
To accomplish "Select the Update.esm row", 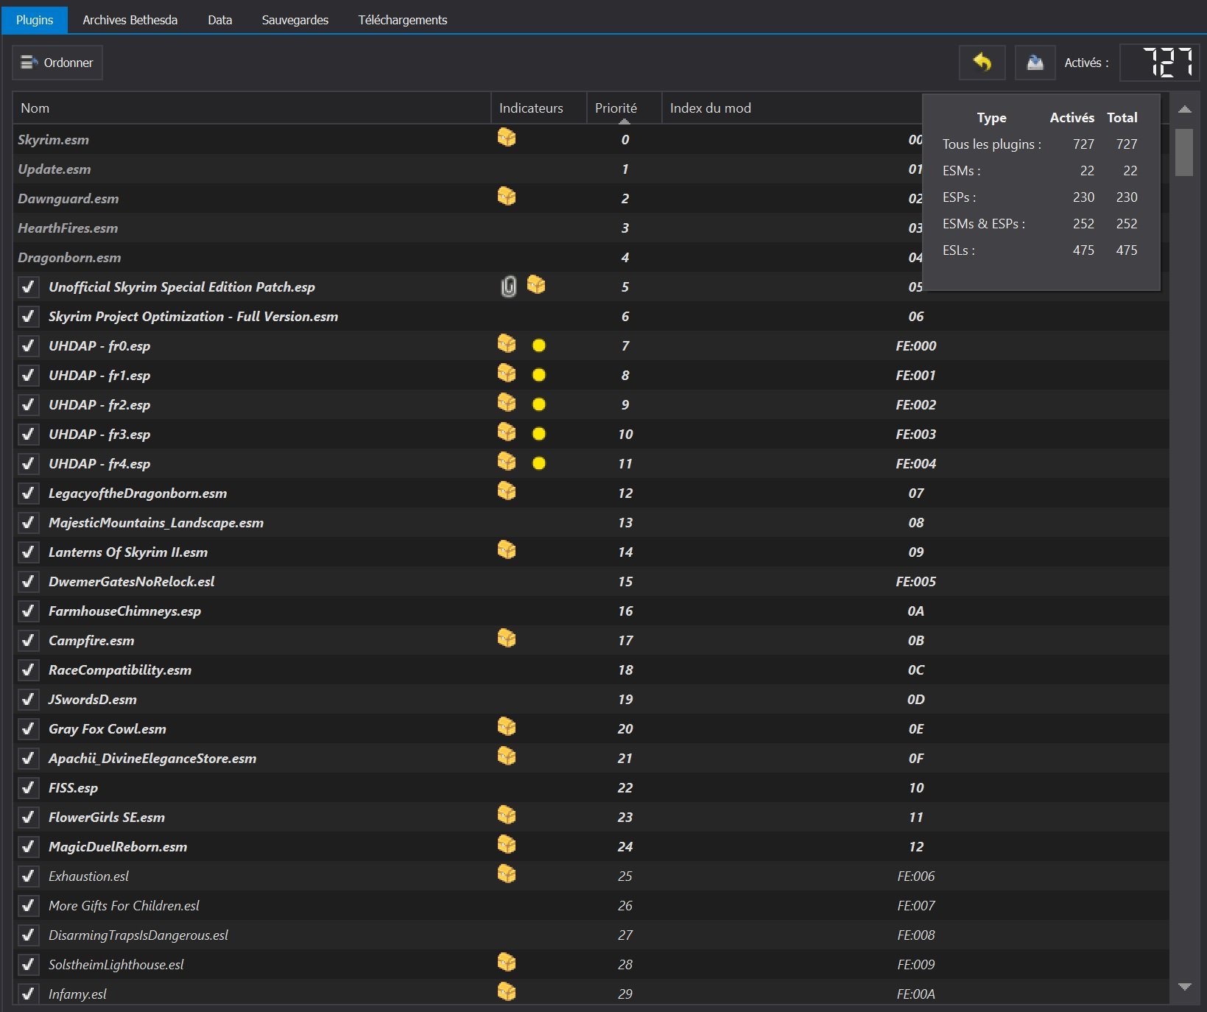I will [591, 169].
